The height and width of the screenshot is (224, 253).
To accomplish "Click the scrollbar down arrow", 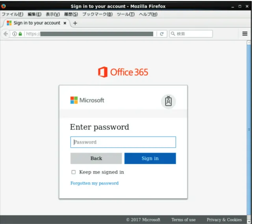I will click(249, 222).
